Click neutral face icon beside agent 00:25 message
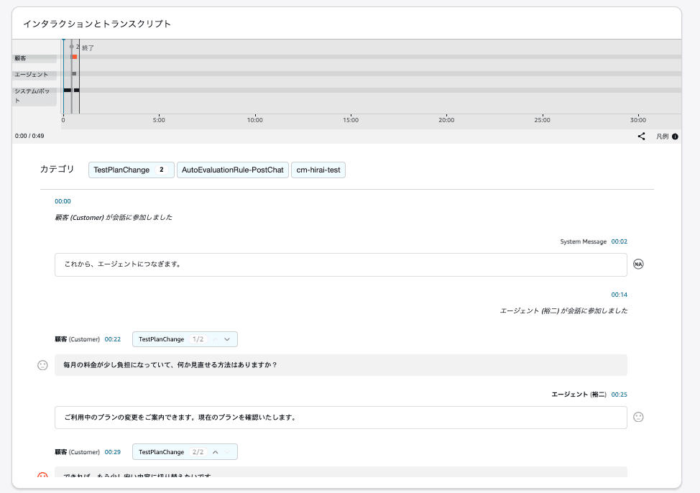 [x=638, y=417]
